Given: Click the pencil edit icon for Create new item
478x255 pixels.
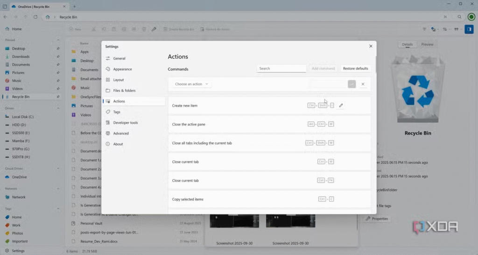Looking at the screenshot, I should 341,106.
